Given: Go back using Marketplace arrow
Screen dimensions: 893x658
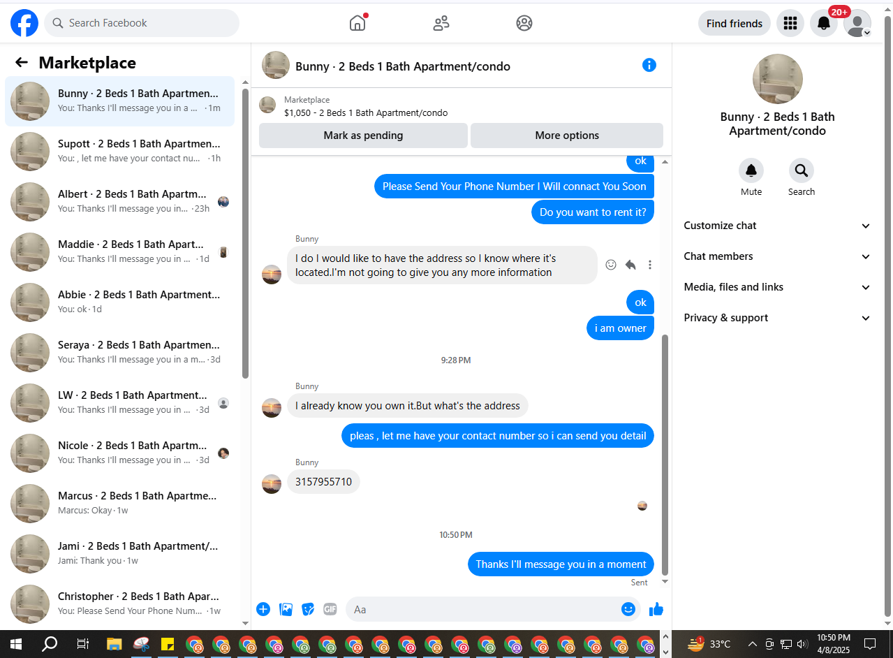Looking at the screenshot, I should pos(22,63).
